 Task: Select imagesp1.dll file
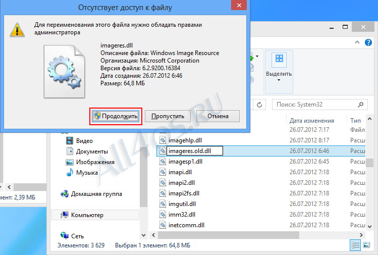point(185,162)
